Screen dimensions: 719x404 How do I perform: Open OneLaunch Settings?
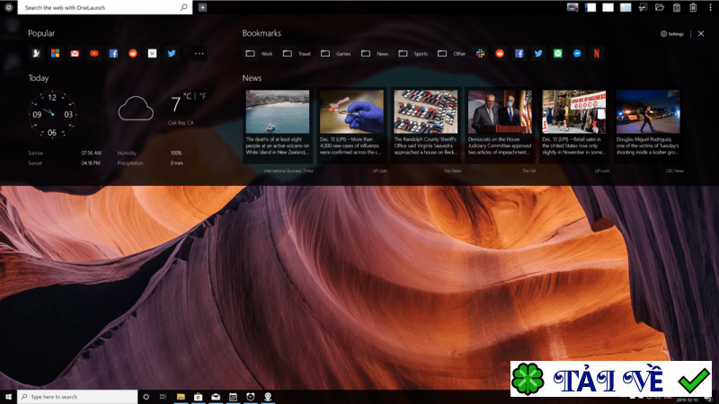[671, 34]
